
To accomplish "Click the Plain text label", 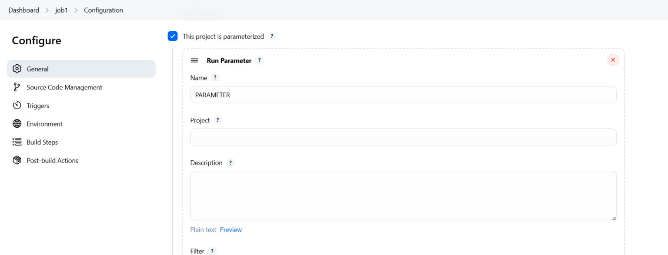I will pos(203,229).
